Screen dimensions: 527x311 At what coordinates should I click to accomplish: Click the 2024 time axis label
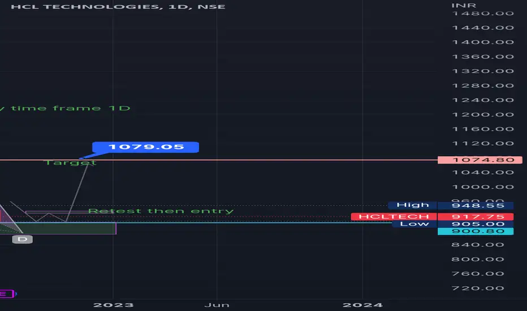362,305
